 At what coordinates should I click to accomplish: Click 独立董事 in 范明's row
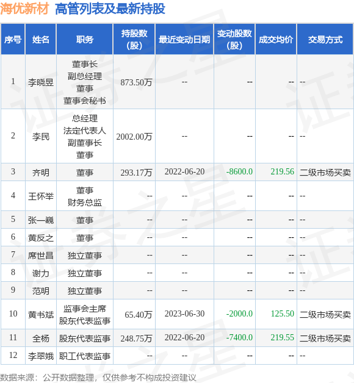point(85,291)
